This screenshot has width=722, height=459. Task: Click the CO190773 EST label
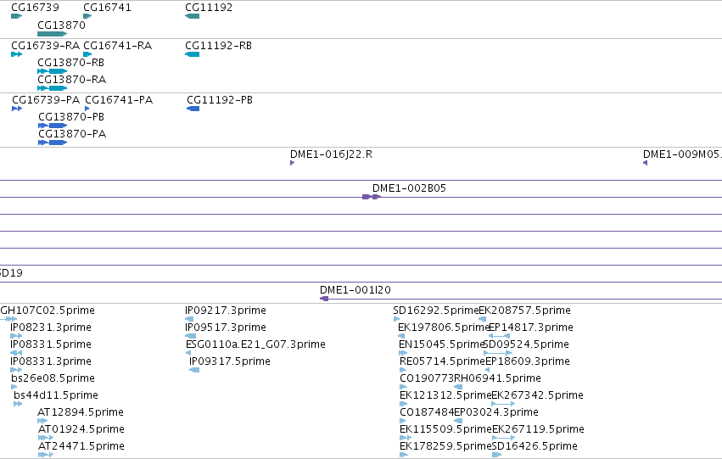[x=427, y=378]
